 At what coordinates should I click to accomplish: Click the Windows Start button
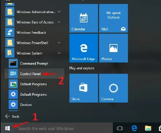(x=7, y=128)
